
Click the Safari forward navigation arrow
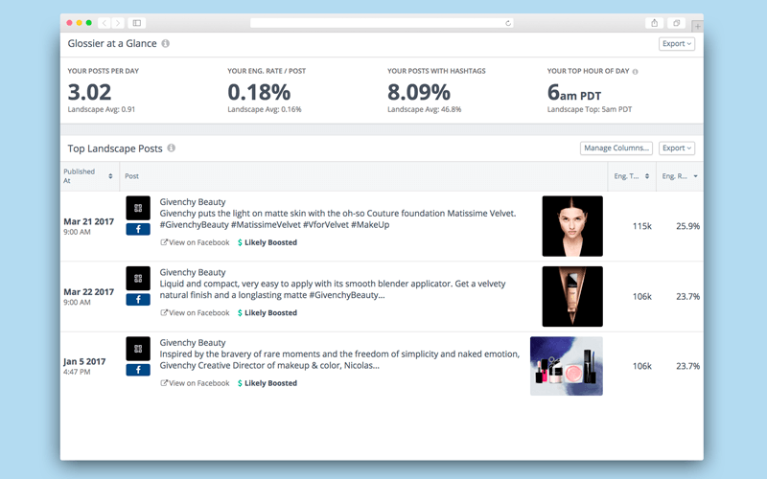(x=117, y=23)
